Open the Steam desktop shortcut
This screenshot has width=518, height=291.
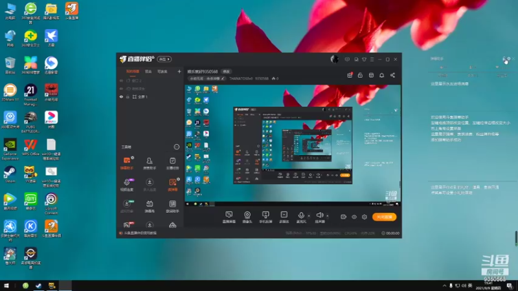[10, 175]
